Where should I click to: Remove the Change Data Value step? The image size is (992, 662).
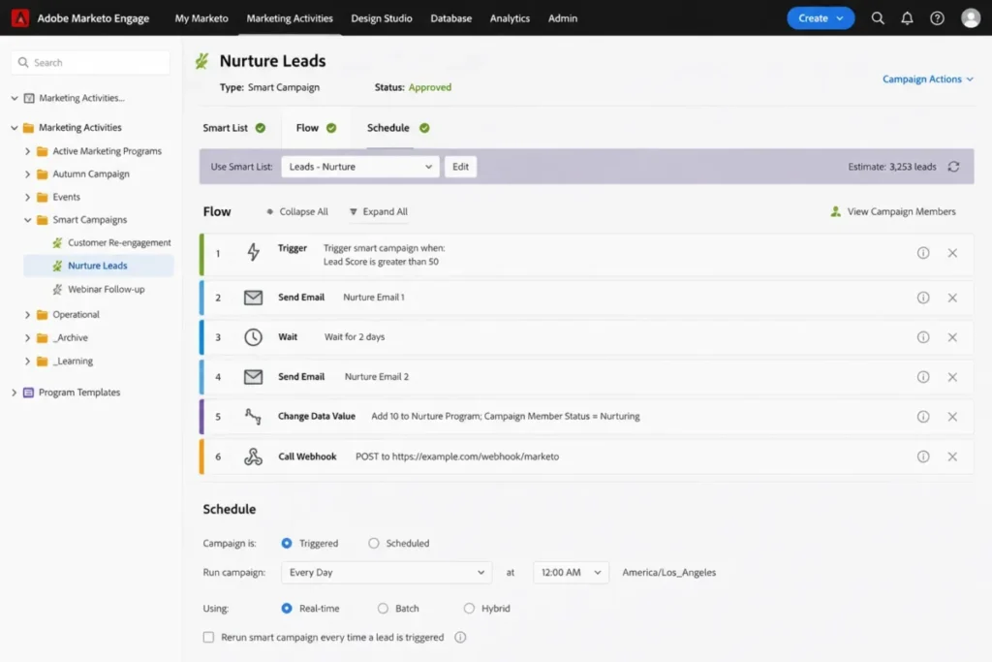(952, 417)
